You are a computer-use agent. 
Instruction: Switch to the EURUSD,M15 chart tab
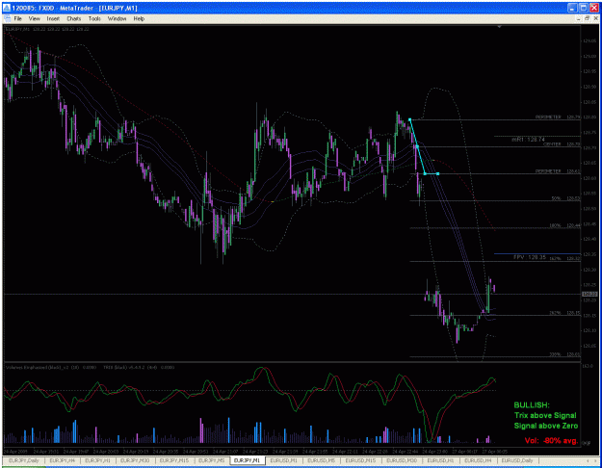coord(360,460)
